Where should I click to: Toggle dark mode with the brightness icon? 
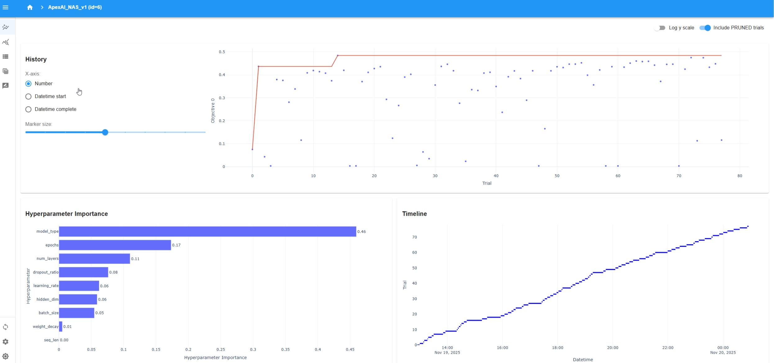6,356
